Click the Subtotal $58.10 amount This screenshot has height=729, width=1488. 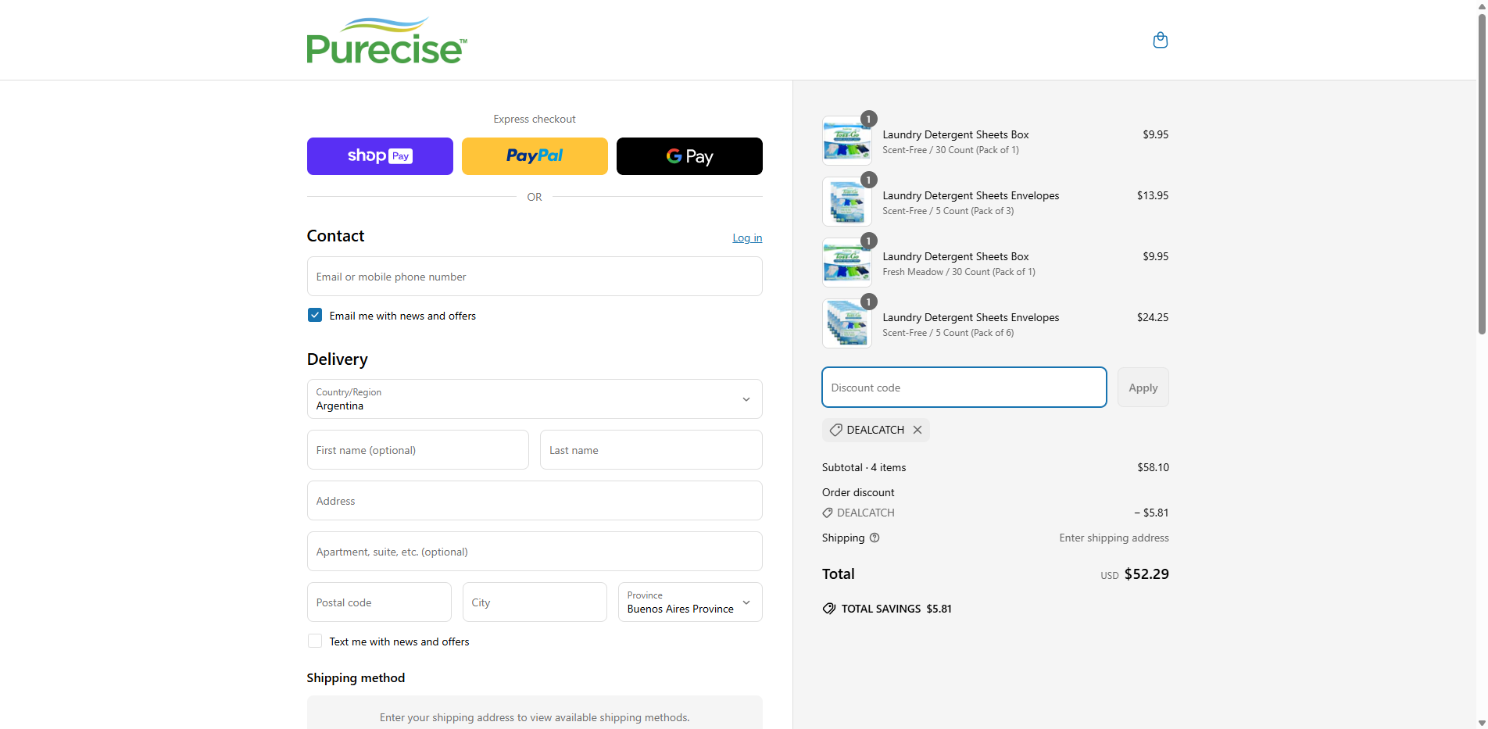1154,467
